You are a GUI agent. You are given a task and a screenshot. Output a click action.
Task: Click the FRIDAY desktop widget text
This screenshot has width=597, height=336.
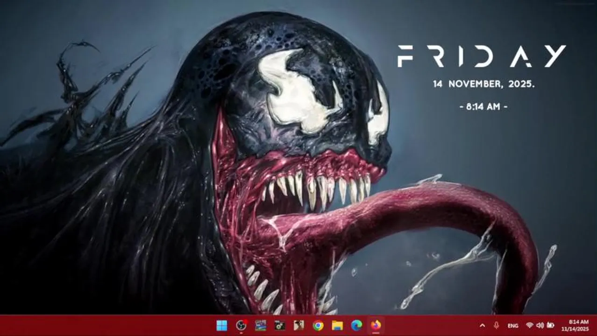482,56
